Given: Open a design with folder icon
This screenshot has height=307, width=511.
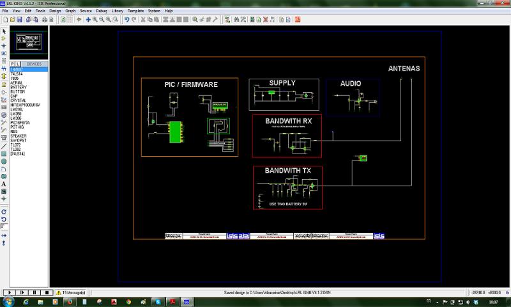Looking at the screenshot, I should 12,20.
